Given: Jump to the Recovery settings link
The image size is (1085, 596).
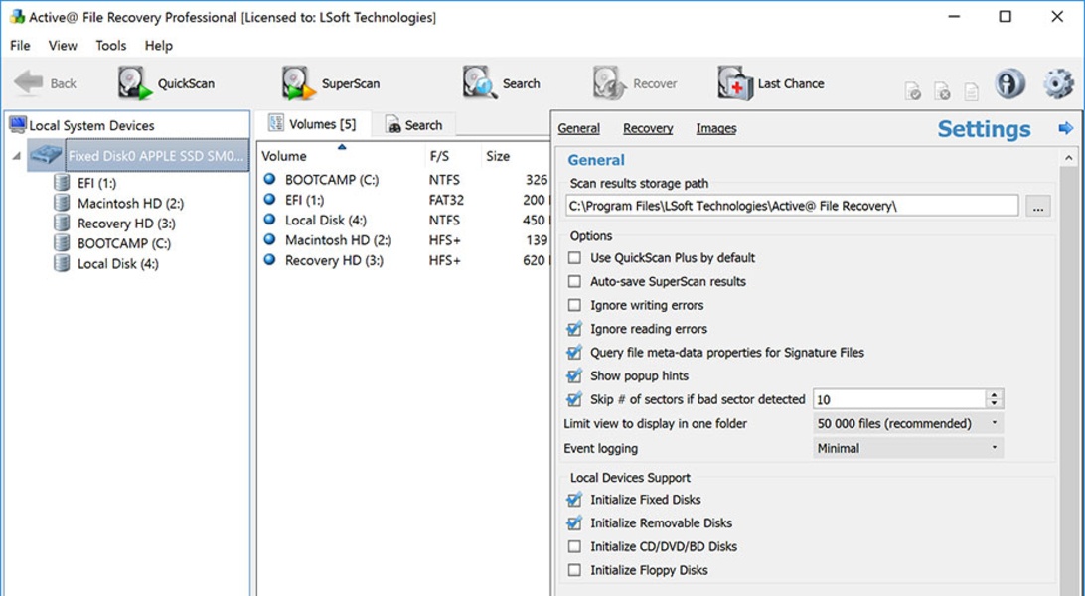Looking at the screenshot, I should [x=648, y=129].
